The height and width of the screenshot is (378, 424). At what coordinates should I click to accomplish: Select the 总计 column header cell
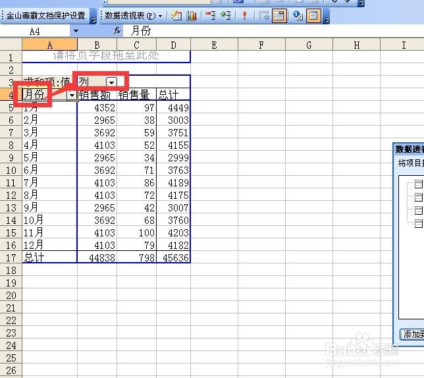pyautogui.click(x=173, y=95)
